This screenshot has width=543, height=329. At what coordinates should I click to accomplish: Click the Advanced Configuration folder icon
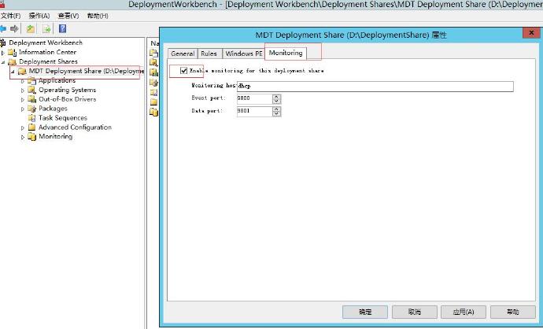[x=31, y=128]
